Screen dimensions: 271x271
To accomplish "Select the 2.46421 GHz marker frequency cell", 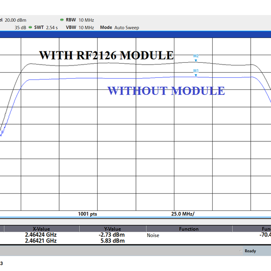I will pyautogui.click(x=41, y=241).
